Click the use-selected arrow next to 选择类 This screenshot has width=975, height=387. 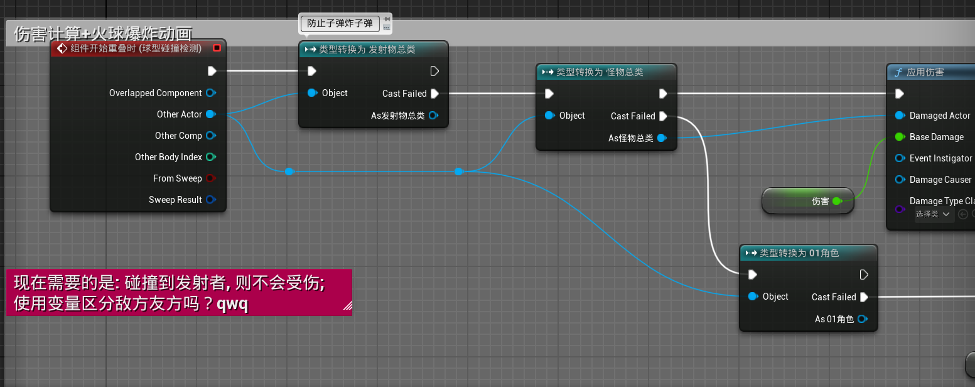(x=963, y=214)
